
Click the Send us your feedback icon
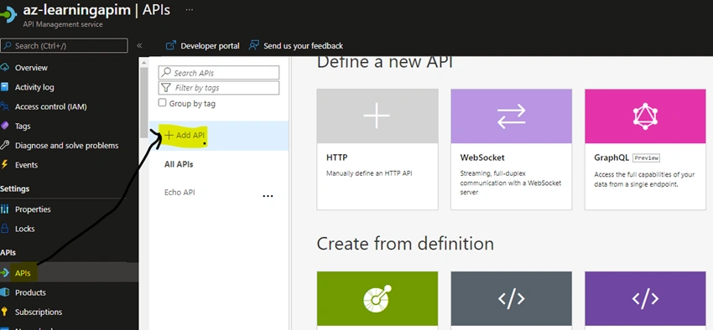253,45
